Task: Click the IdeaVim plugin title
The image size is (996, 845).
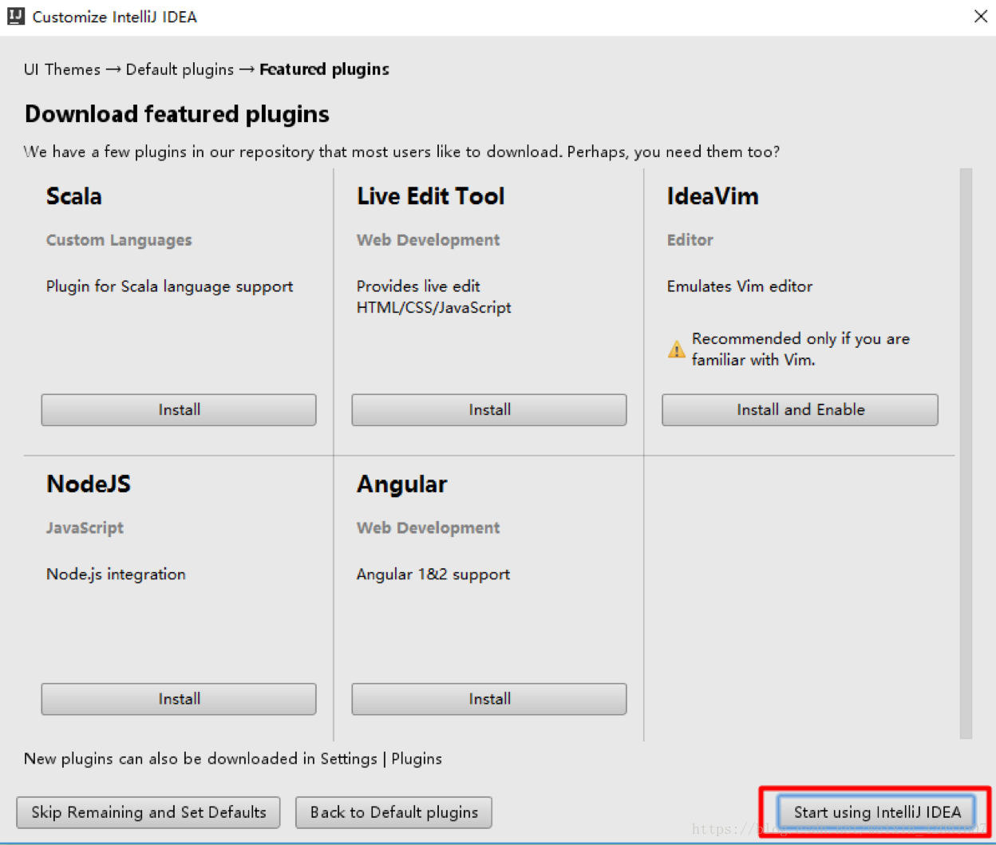Action: pyautogui.click(x=713, y=196)
